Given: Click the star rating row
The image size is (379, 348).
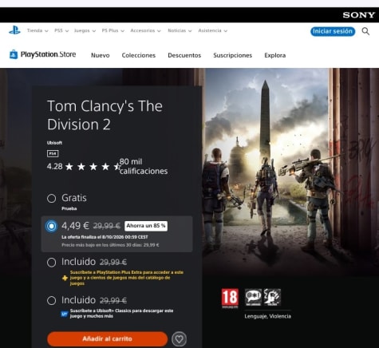Looking at the screenshot, I should click(93, 167).
